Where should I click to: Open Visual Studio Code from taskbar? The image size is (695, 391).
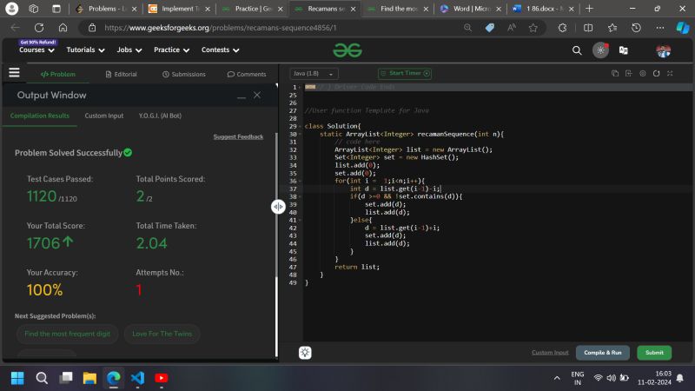coord(136,378)
